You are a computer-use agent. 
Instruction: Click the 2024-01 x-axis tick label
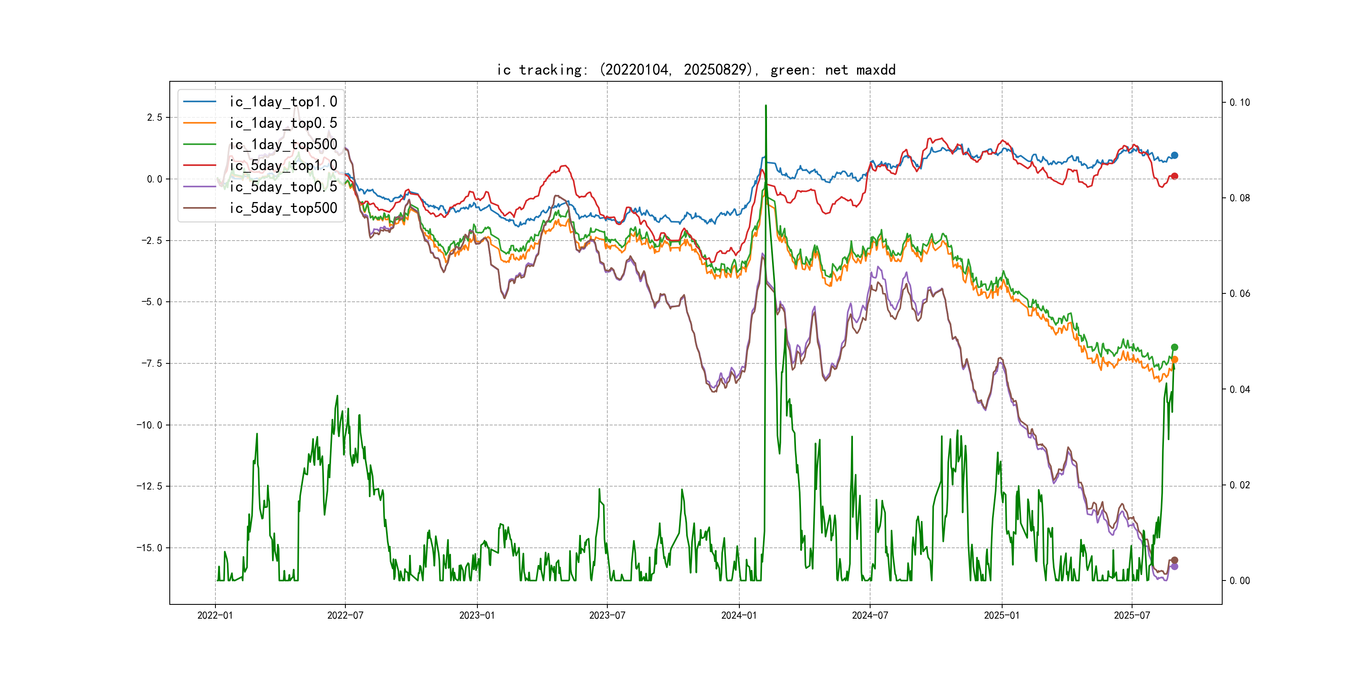739,615
